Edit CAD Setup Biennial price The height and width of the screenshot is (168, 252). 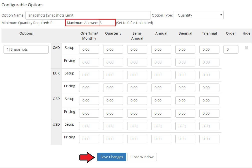pos(185,49)
